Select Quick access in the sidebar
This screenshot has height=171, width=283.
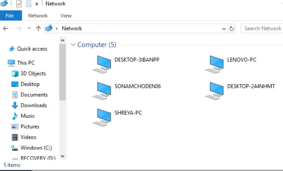[32, 49]
